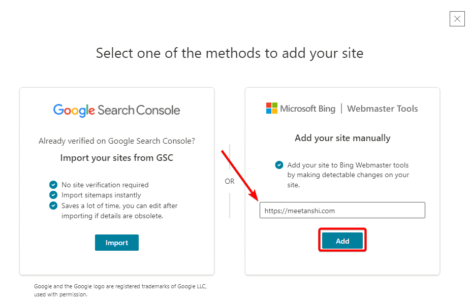The width and height of the screenshot is (471, 304).
Task: Click the 'Add your site manually' heading
Action: (342, 138)
